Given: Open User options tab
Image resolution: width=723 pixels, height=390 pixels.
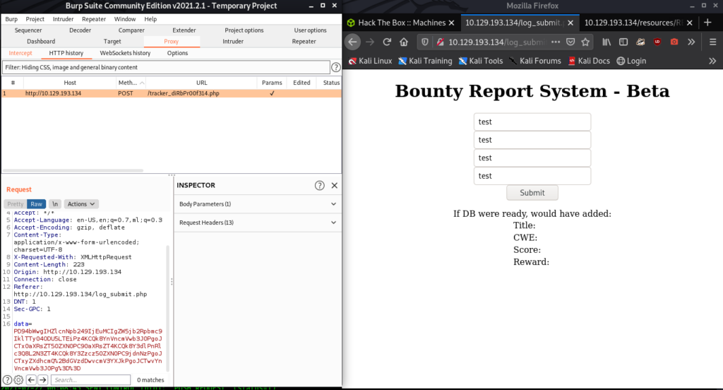Looking at the screenshot, I should click(x=311, y=30).
